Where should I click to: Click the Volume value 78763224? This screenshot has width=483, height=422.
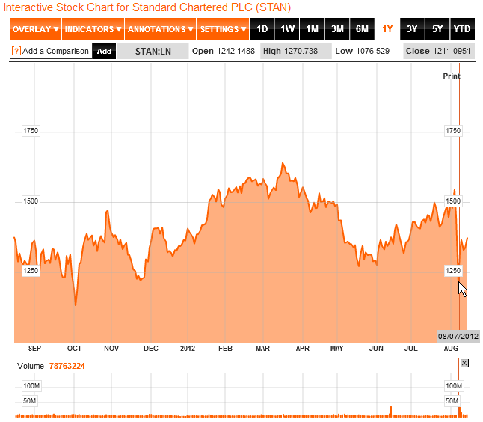click(x=67, y=366)
